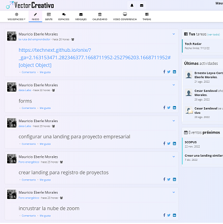Share 'configurar una landing' post on Twitter
Screen dimensions: 223x224
coord(169,144)
